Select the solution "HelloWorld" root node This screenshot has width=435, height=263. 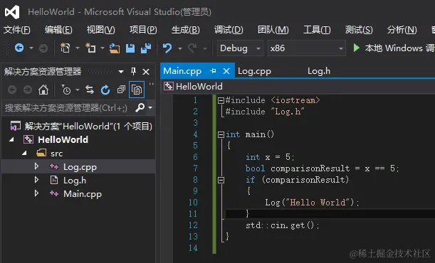(88, 127)
